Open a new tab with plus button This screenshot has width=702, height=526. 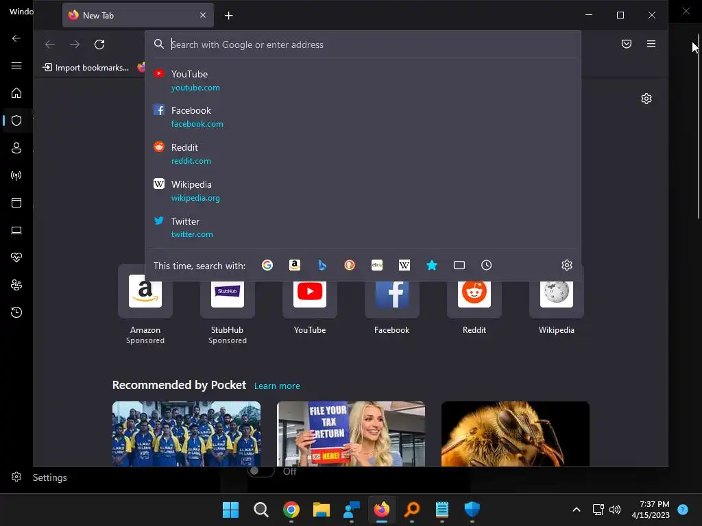[229, 16]
